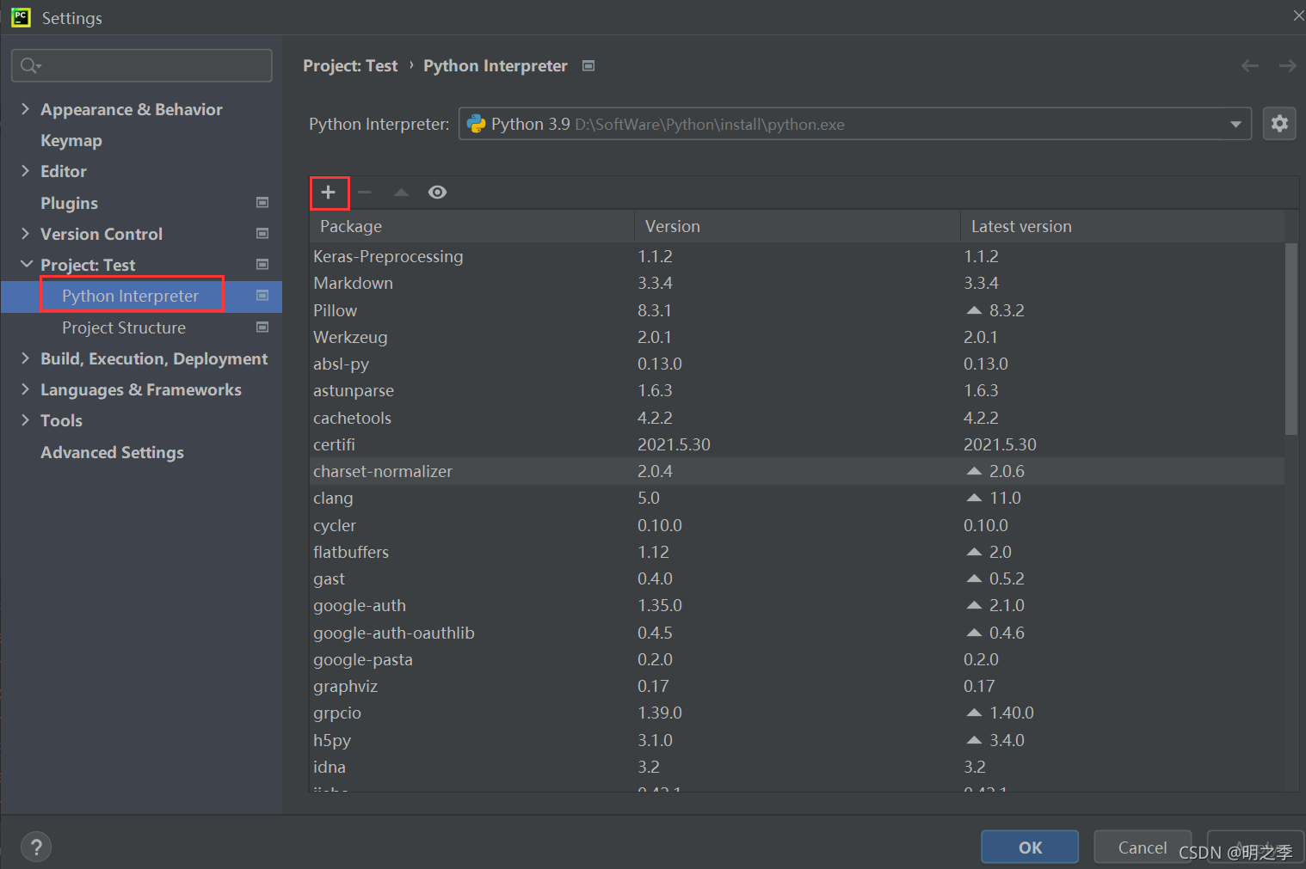The height and width of the screenshot is (869, 1306).
Task: Click the project-level icon beside Python Interpreter row
Action: [x=262, y=296]
